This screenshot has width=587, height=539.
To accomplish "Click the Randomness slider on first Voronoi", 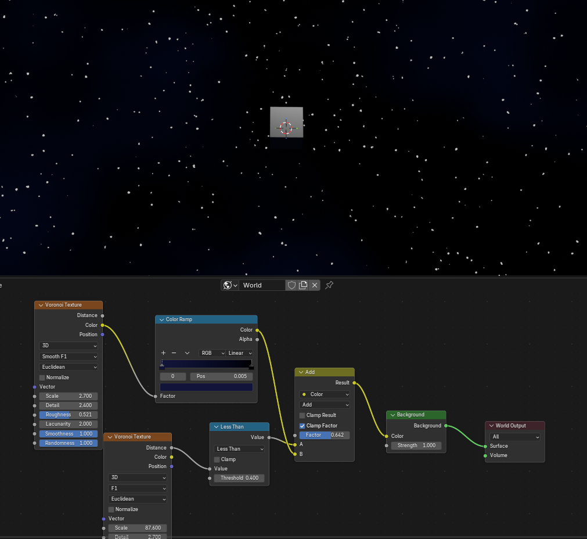I will click(69, 443).
